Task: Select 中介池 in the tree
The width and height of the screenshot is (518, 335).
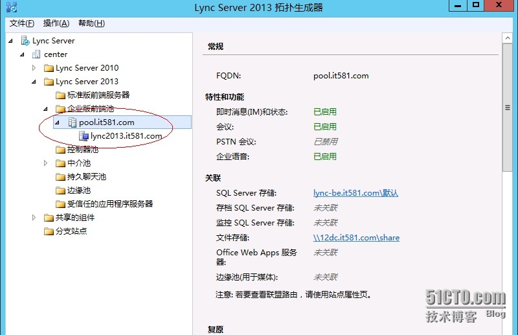Action: pos(79,163)
